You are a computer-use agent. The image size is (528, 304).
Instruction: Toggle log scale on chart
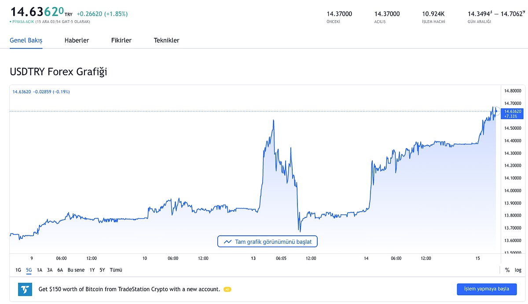pos(518,270)
